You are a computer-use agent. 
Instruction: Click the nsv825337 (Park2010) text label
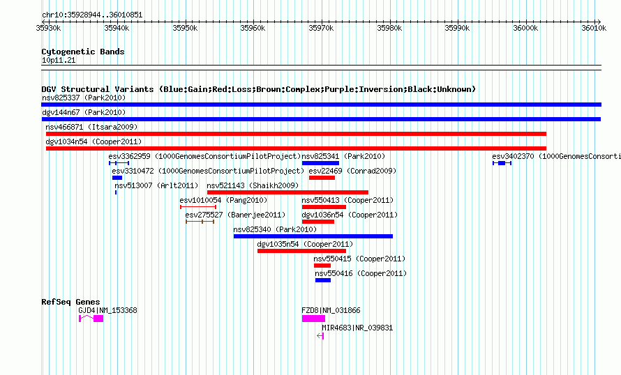click(84, 98)
